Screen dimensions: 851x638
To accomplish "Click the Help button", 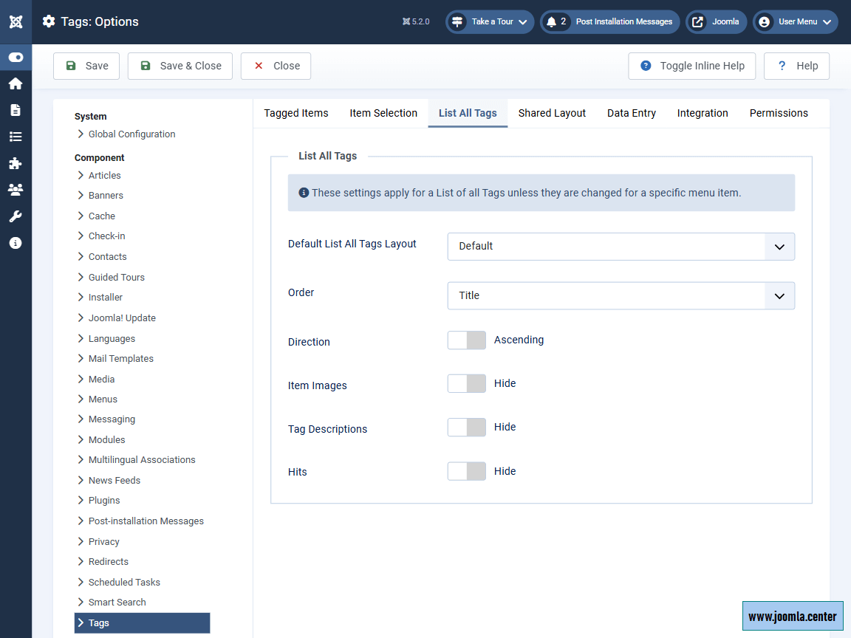I will pyautogui.click(x=797, y=66).
